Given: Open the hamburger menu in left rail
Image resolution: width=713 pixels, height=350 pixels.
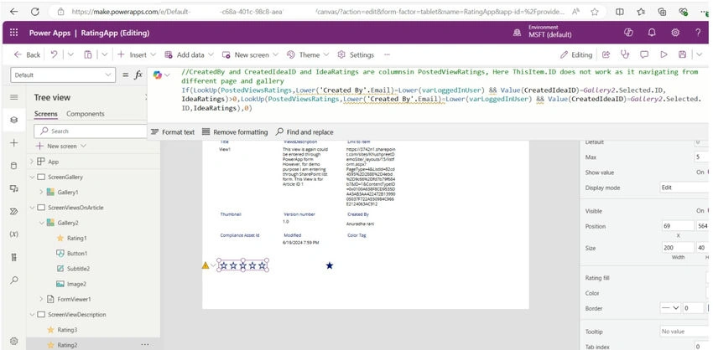Looking at the screenshot, I should point(14,97).
